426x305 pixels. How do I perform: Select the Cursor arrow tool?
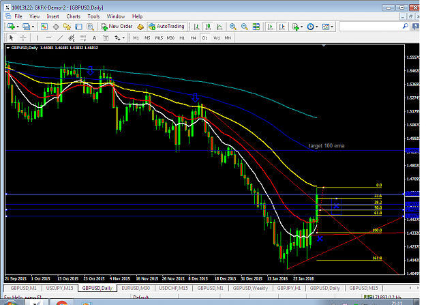point(11,38)
